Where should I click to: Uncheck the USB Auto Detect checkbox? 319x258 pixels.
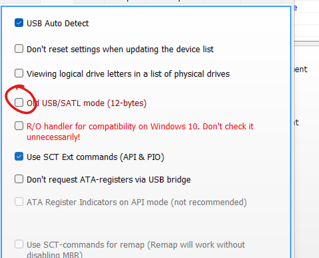tap(19, 23)
